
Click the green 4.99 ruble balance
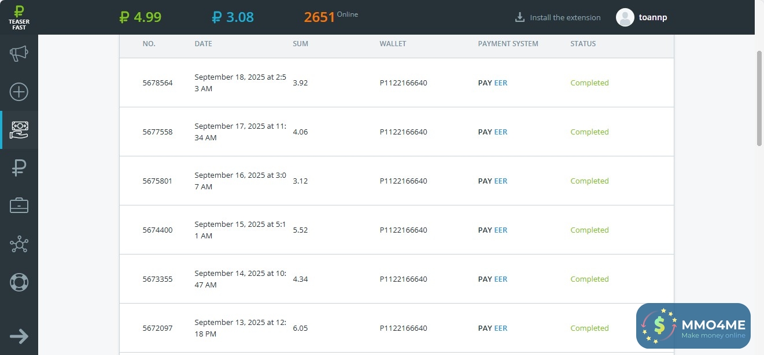tap(141, 17)
